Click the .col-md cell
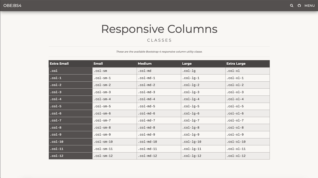Viewport: 318px width, 178px height. click(159, 71)
